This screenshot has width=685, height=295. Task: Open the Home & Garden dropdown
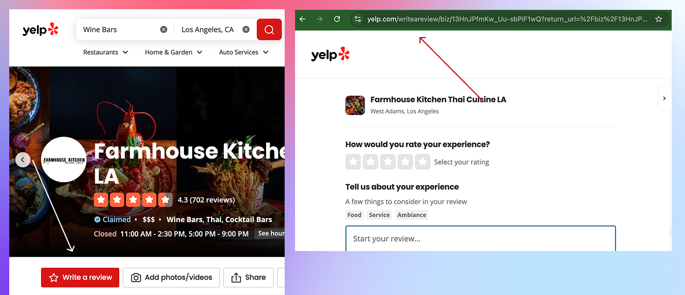[174, 52]
